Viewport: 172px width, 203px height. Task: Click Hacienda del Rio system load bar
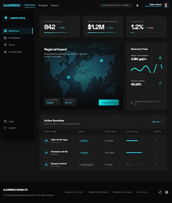(x=135, y=153)
